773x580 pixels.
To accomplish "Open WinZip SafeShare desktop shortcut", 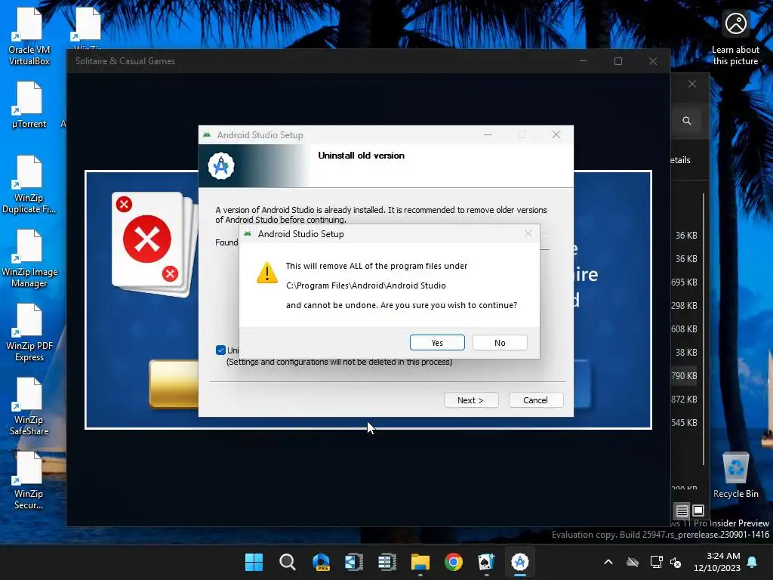I will 29,407.
